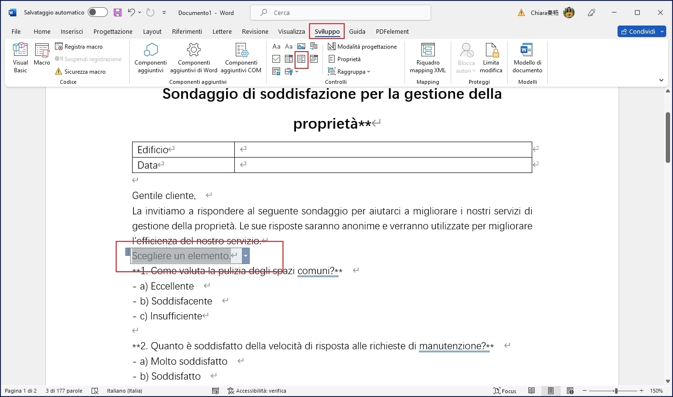Click Italiano (Italia) language indicator
This screenshot has width=673, height=397.
124,391
